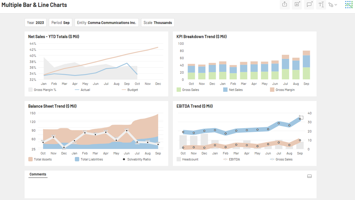Select the text tool icon
355x200 pixels.
tap(321, 4)
